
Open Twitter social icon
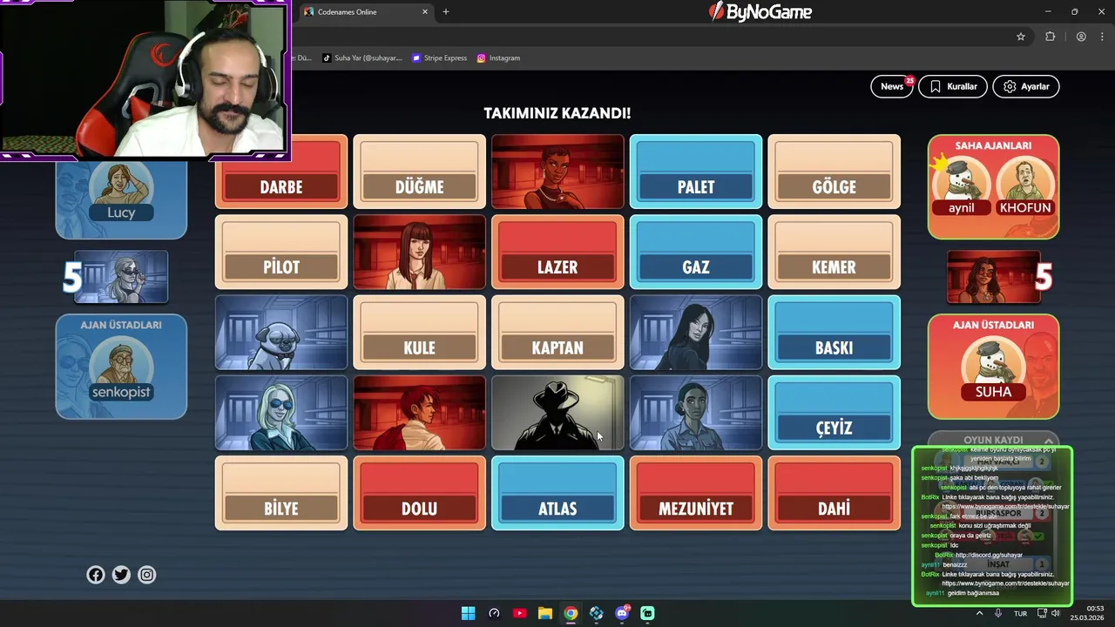[x=121, y=575]
